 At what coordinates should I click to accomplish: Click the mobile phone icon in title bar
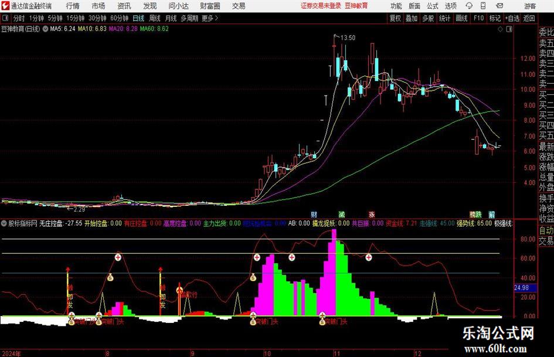tap(483, 6)
